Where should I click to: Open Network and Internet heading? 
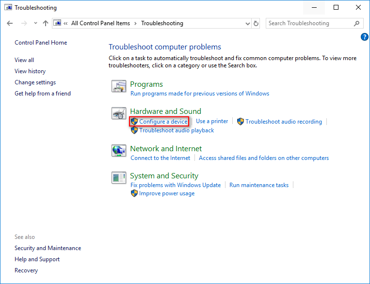click(x=166, y=149)
